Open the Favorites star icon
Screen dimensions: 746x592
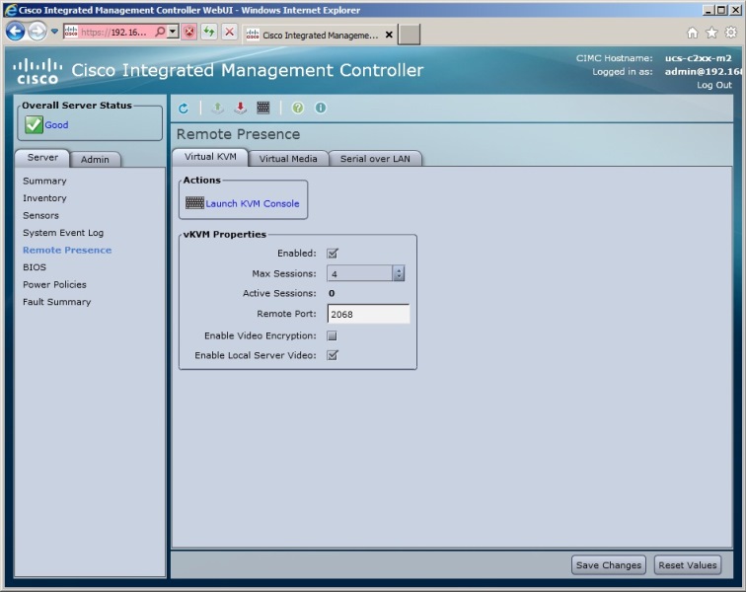(x=711, y=33)
